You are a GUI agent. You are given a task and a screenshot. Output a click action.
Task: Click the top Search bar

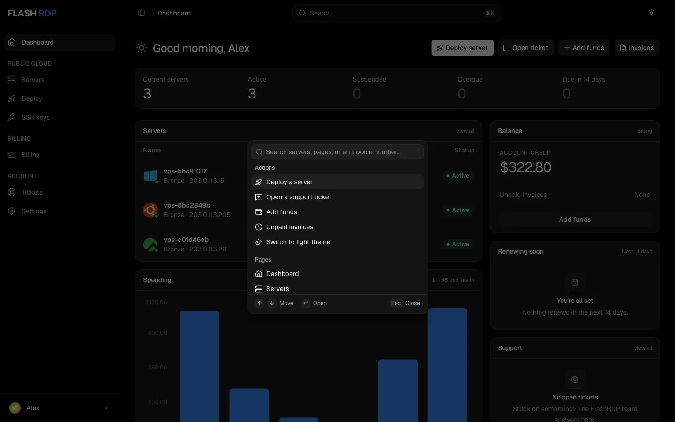point(397,13)
